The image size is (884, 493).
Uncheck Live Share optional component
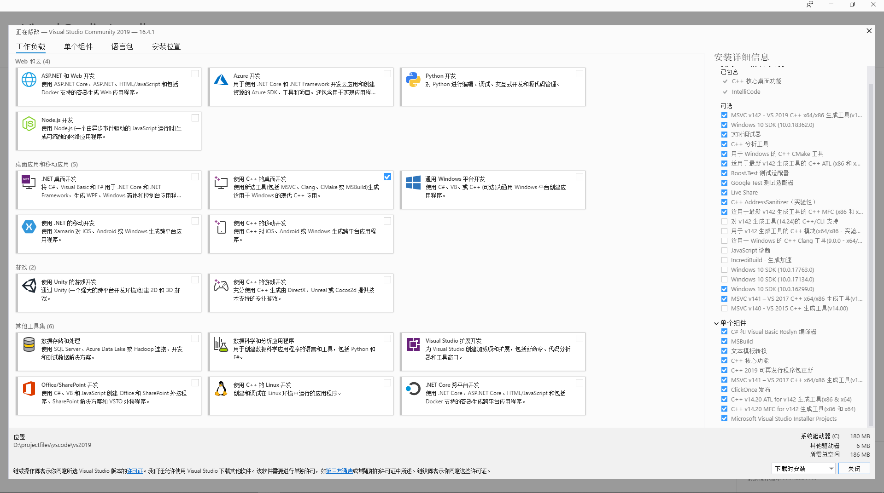[x=725, y=193]
